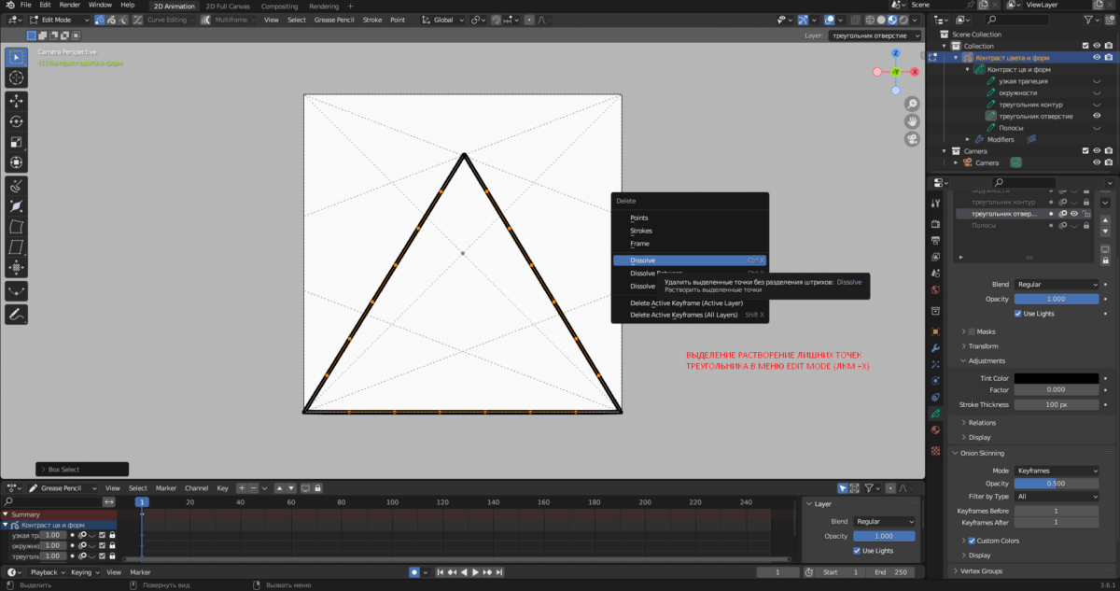
Task: Open Render properties tab icon
Action: tap(936, 223)
